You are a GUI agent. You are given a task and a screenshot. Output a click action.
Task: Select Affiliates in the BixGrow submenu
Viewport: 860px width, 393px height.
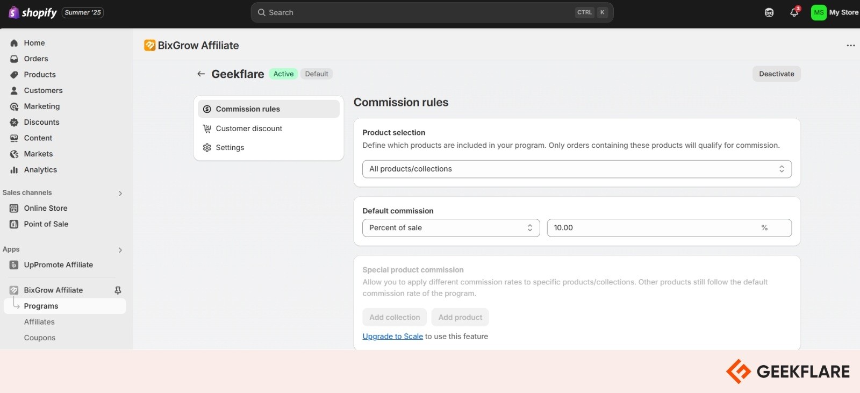(x=39, y=322)
